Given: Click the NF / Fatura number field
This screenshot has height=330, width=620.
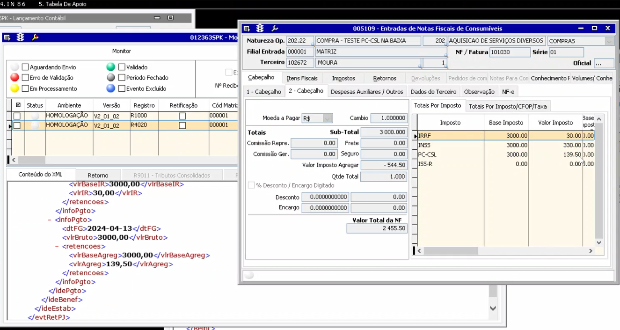Looking at the screenshot, I should pyautogui.click(x=510, y=52).
